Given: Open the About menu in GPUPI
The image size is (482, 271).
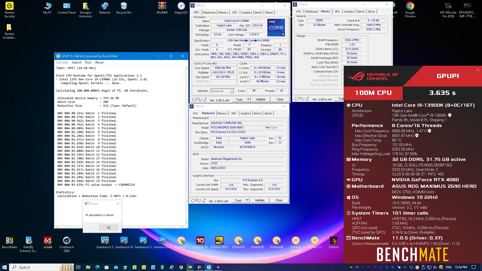Looking at the screenshot, I should (x=99, y=62).
